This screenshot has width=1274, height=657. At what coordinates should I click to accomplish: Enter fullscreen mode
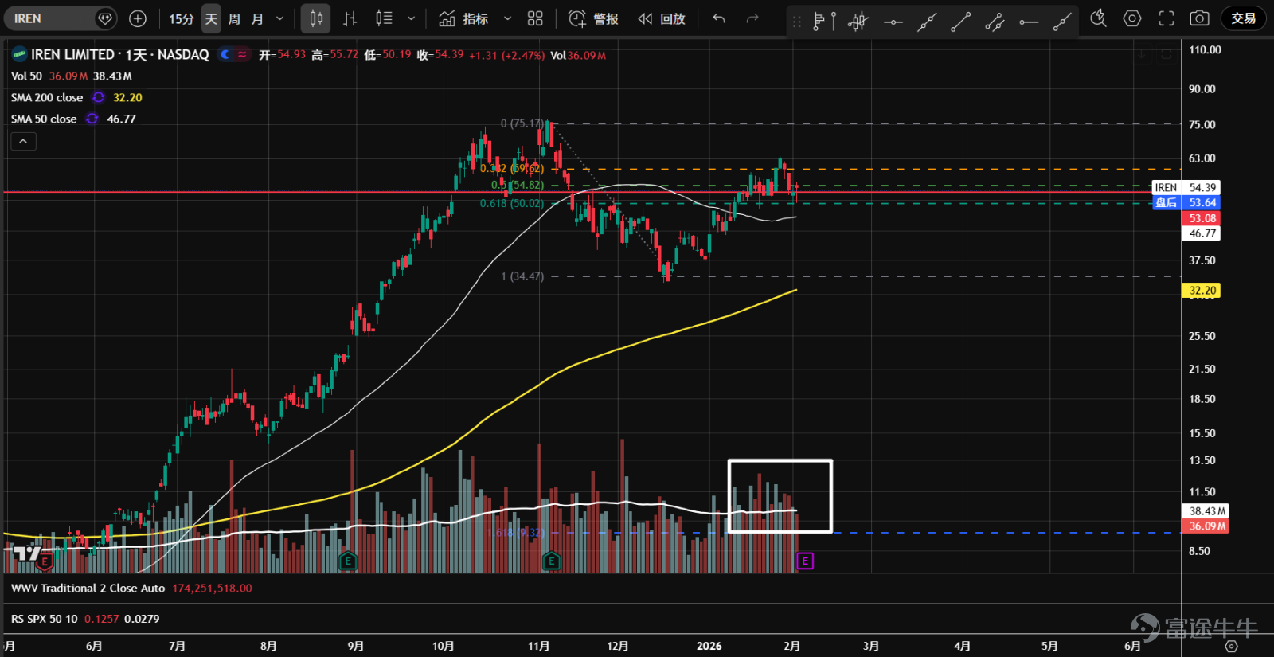click(x=1167, y=18)
